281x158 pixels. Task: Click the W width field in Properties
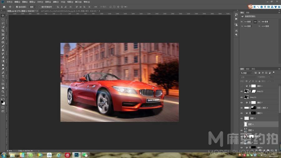click(x=248, y=22)
